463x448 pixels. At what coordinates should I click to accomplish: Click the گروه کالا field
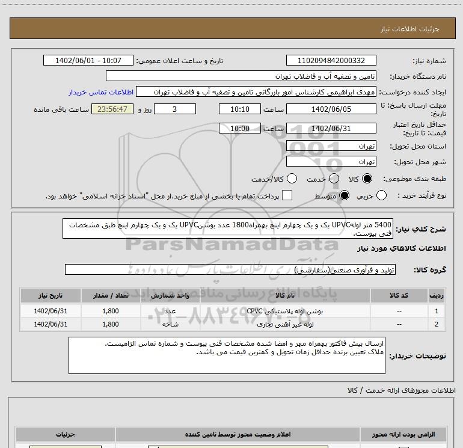pos(230,269)
